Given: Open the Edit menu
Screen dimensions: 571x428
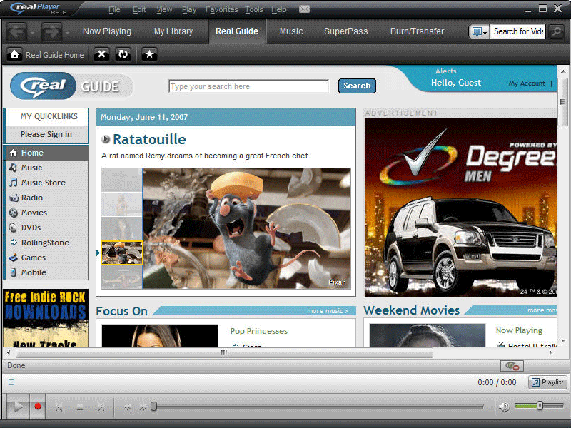Looking at the screenshot, I should (x=139, y=9).
